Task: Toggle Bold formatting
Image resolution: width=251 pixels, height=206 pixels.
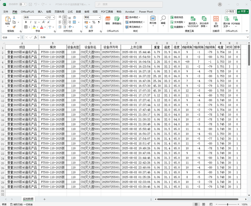Action: (x=26, y=22)
